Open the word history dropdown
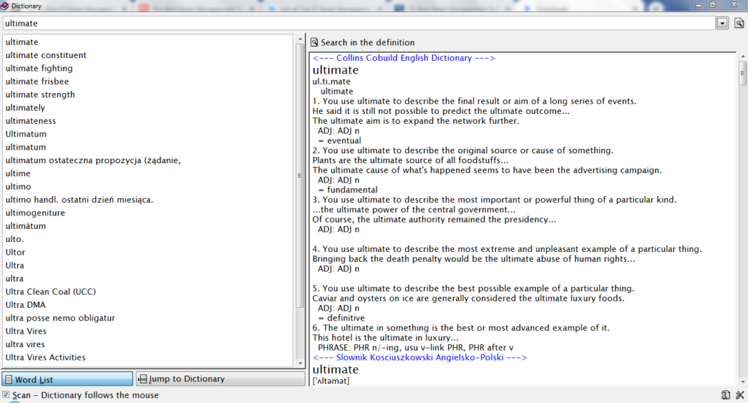The height and width of the screenshot is (403, 748). [723, 22]
